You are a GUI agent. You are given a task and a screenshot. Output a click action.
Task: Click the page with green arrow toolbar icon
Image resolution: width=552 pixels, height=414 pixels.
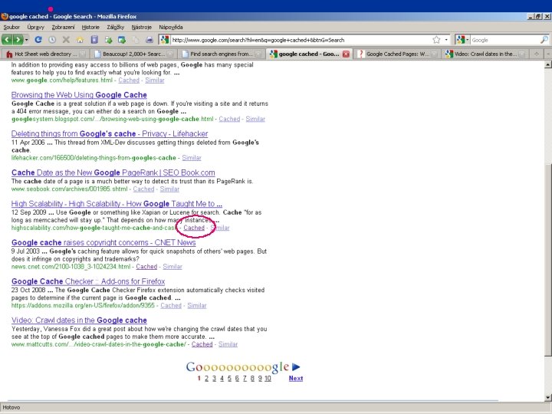point(108,40)
